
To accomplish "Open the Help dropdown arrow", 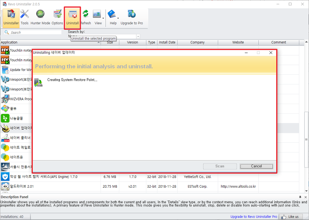I will click(x=118, y=18).
